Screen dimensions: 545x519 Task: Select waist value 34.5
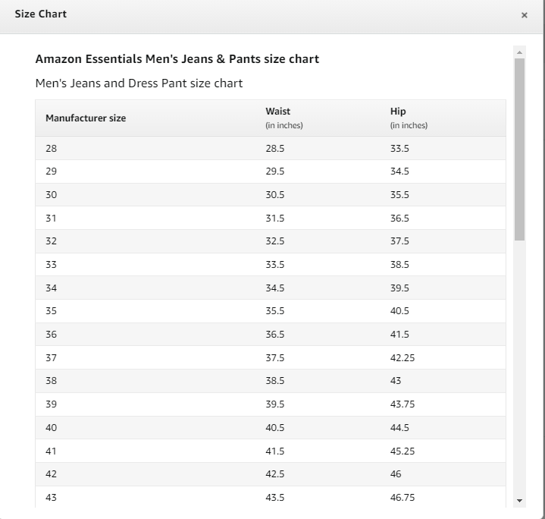(275, 288)
